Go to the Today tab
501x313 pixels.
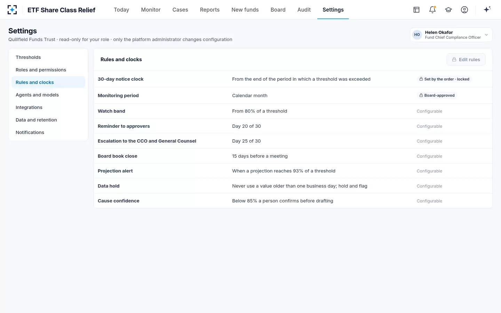tap(121, 10)
